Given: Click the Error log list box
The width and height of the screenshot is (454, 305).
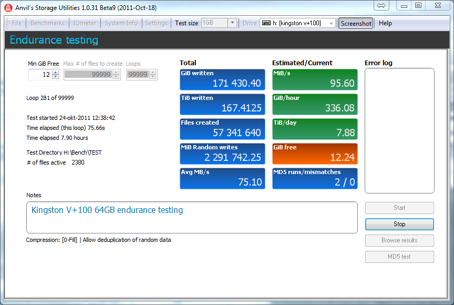Looking at the screenshot, I should [399, 130].
